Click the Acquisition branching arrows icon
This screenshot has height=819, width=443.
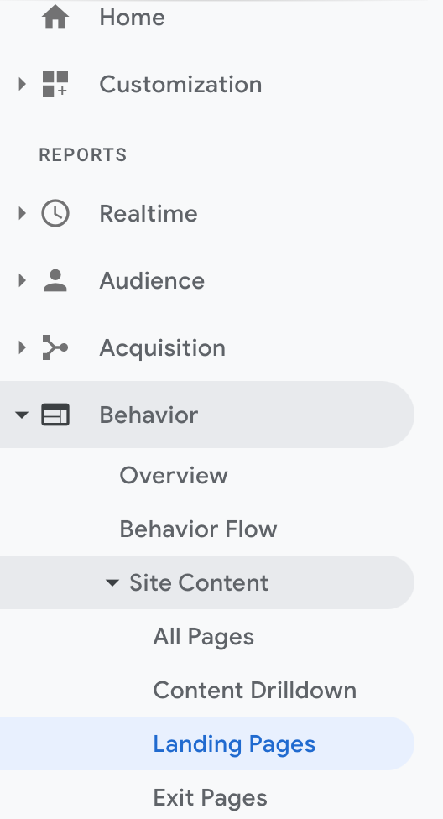click(x=55, y=347)
